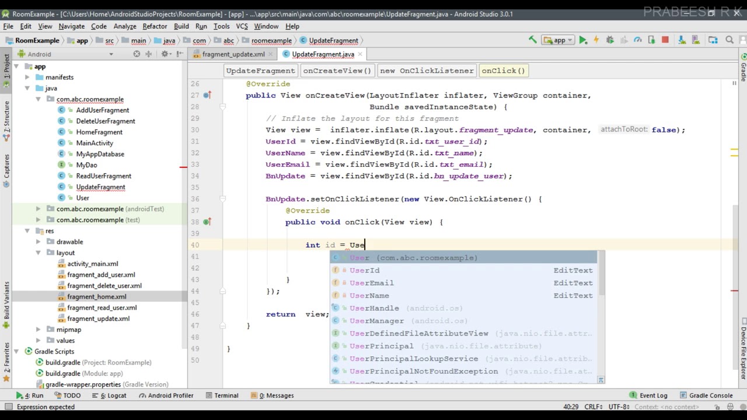Click the gutter override icon on line 27
Image resolution: width=747 pixels, height=420 pixels.
tap(207, 95)
